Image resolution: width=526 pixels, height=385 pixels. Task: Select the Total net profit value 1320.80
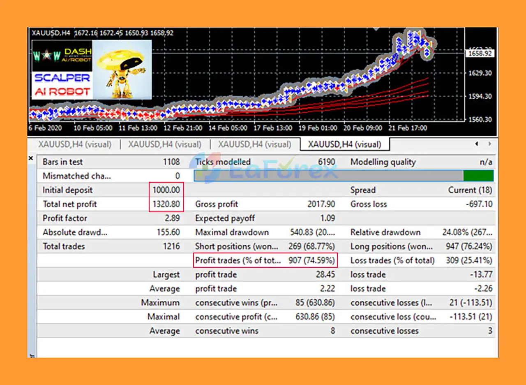(166, 204)
